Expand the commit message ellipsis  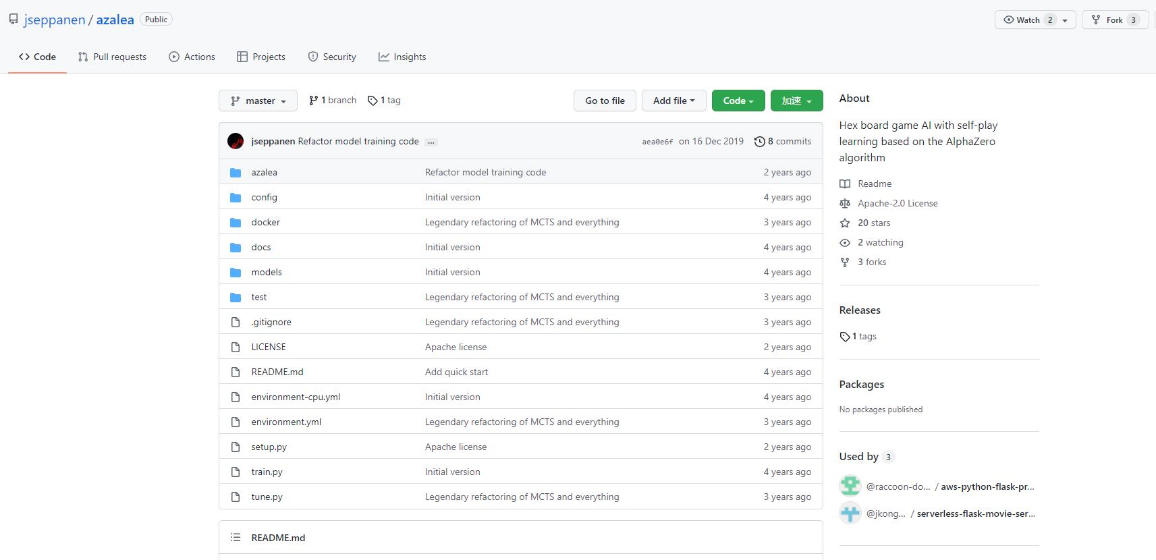coord(431,142)
